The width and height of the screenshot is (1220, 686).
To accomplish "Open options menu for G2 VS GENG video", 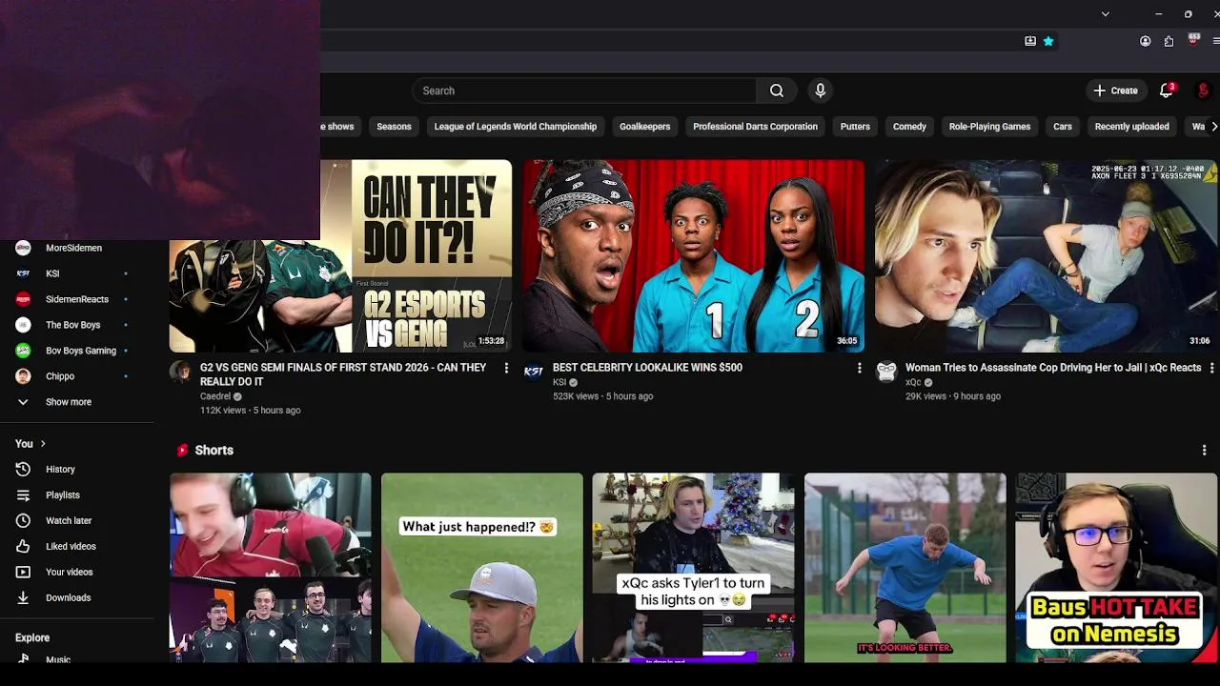I will coord(506,368).
